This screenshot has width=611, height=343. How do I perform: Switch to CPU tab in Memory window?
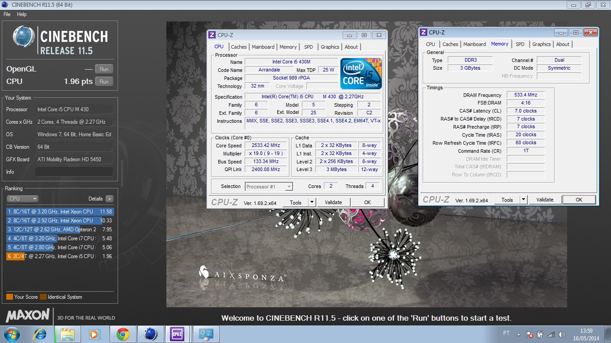(430, 44)
